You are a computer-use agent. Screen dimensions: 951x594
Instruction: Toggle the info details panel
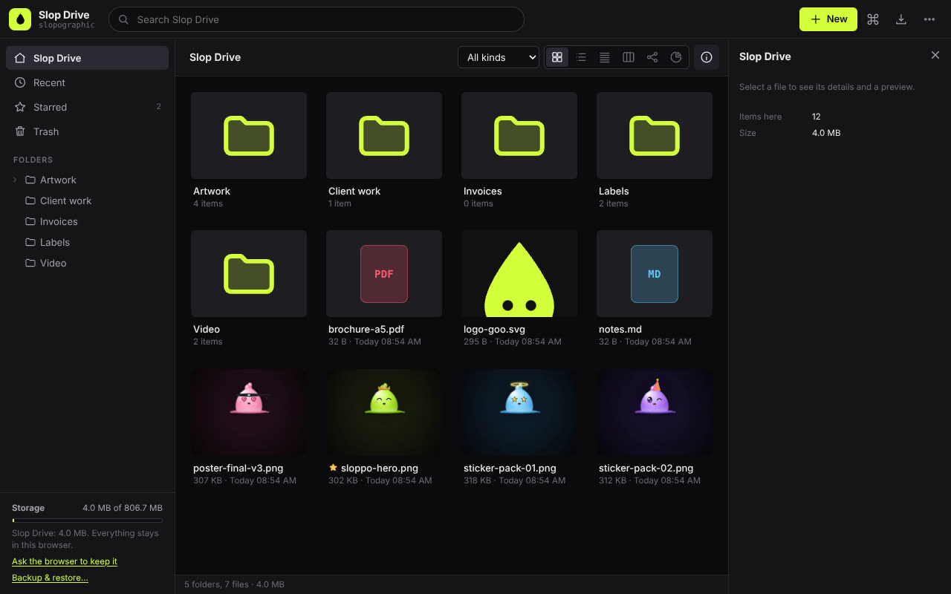coord(707,57)
